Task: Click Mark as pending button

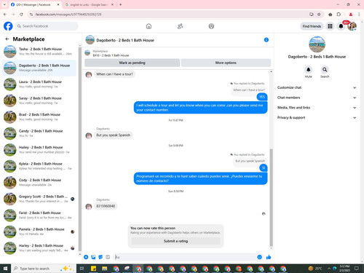Action: tap(132, 63)
